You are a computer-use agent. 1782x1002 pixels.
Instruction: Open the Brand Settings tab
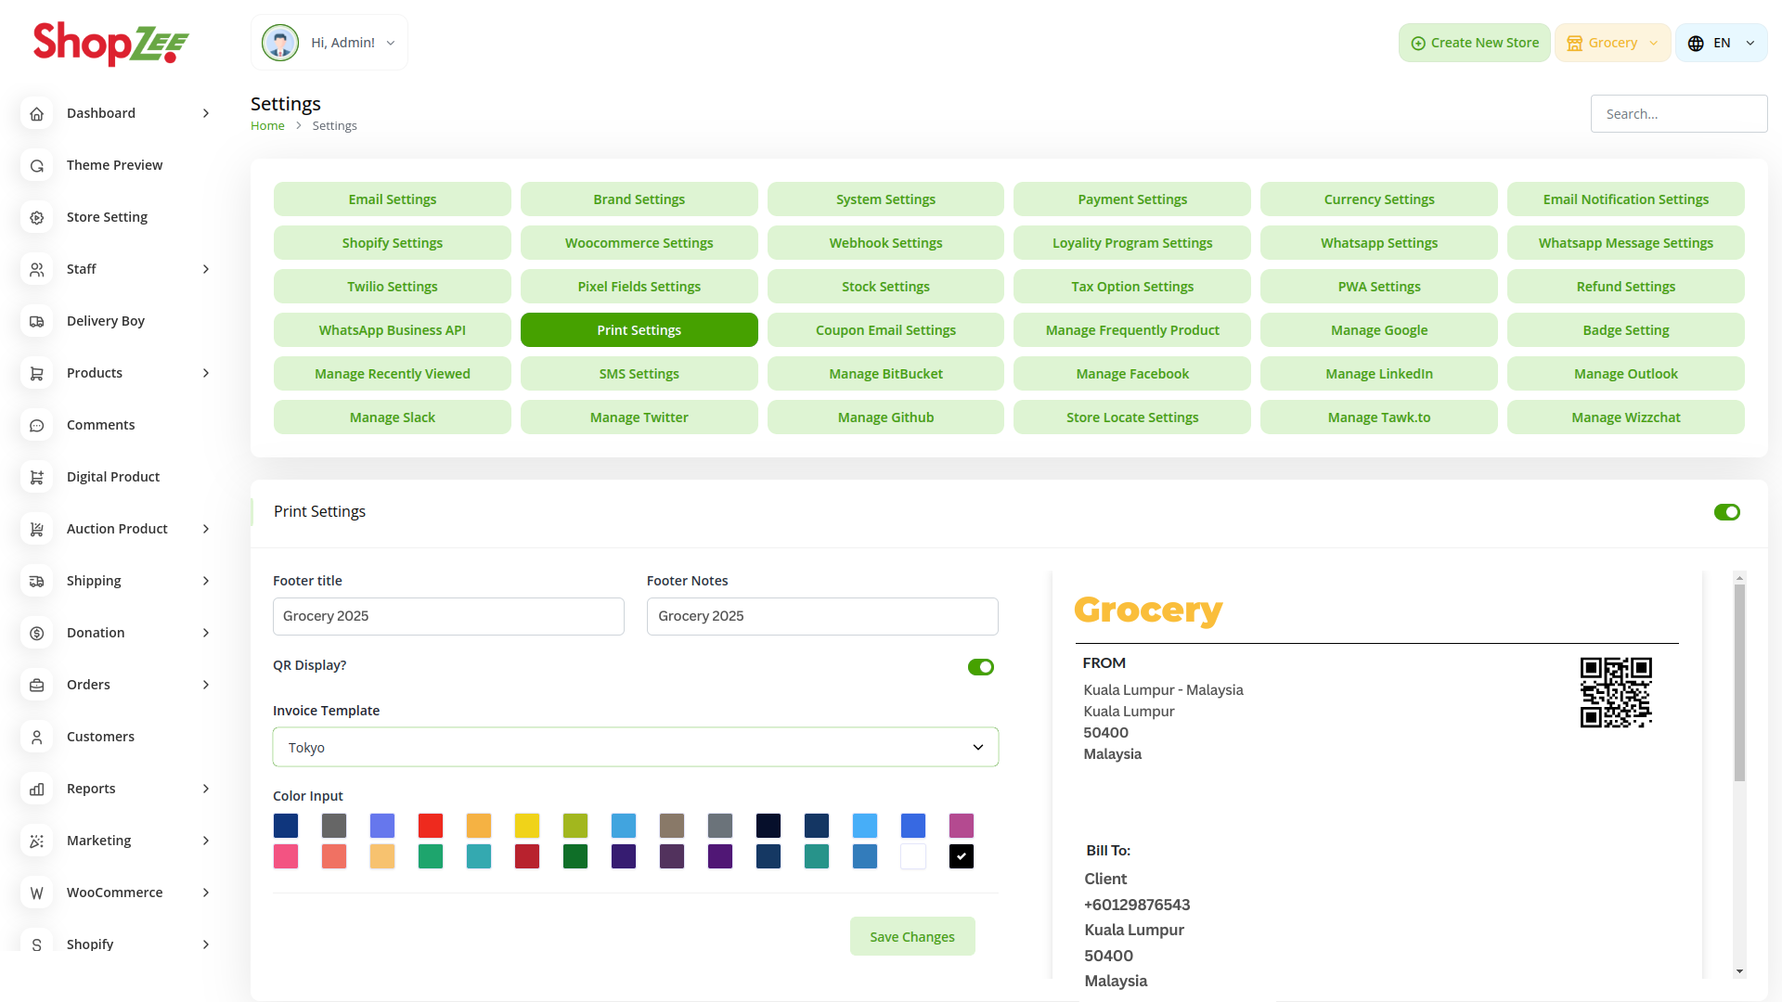click(x=639, y=199)
